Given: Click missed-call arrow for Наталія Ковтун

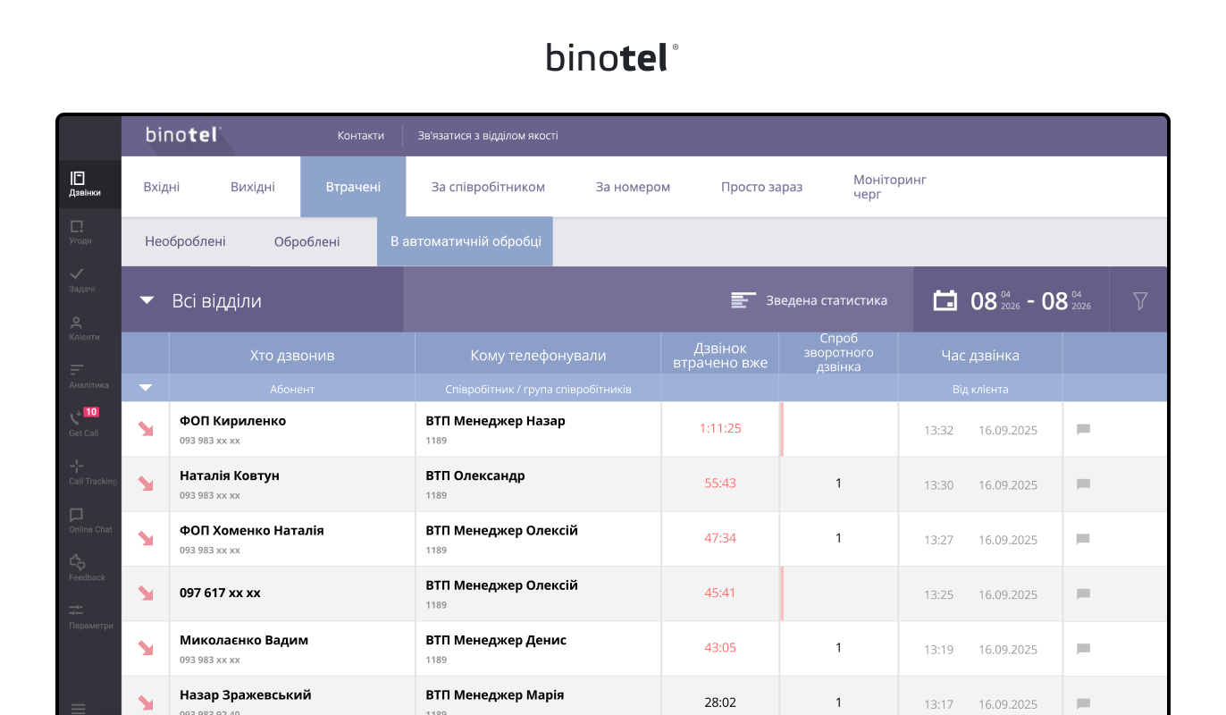Looking at the screenshot, I should [x=146, y=484].
